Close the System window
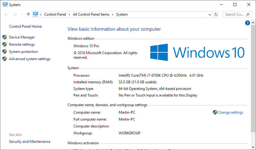256x150 pixels. (x=249, y=5)
